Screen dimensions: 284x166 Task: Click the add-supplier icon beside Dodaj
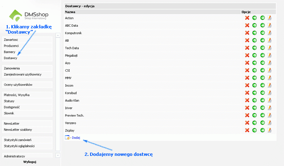point(67,138)
